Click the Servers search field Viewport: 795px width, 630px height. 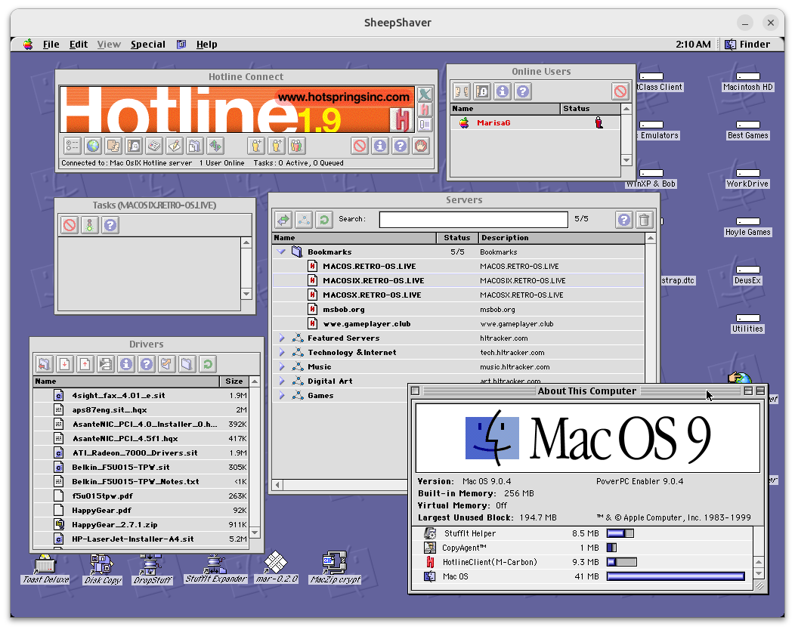[473, 219]
